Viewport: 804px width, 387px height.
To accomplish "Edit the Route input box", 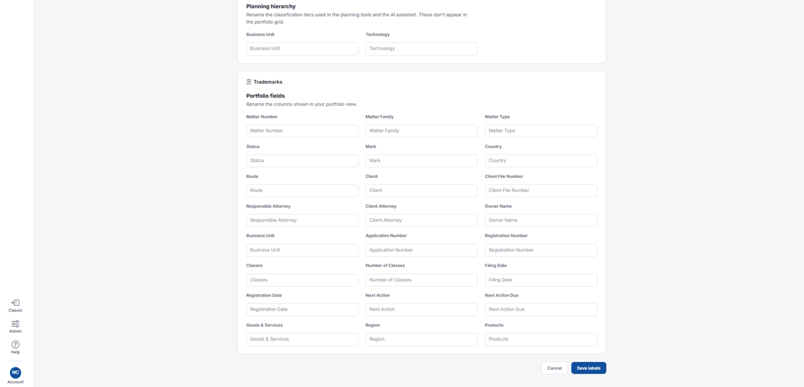I will [302, 191].
